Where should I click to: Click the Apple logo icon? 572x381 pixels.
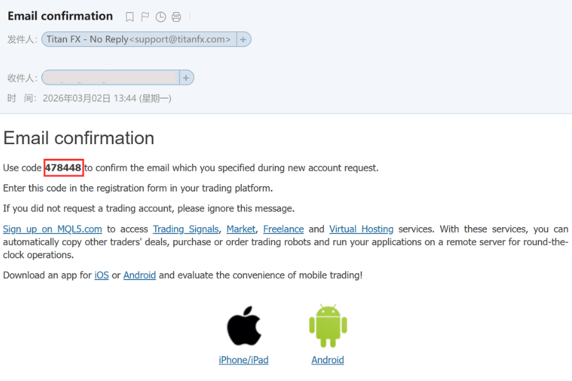[244, 326]
